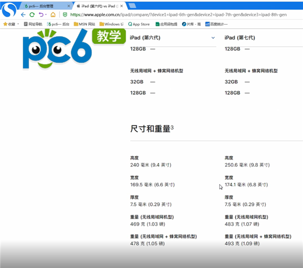
Task: Click 无线局域网 + 蜂窝网络机型 label under iPad 第七代
Action: click(x=251, y=71)
